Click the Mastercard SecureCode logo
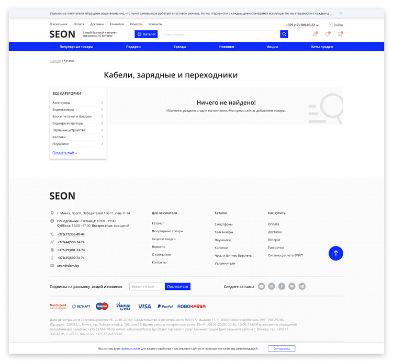The width and height of the screenshot is (393, 362). 58,307
